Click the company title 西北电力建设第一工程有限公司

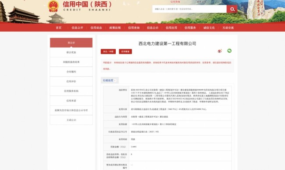[x=167, y=43]
